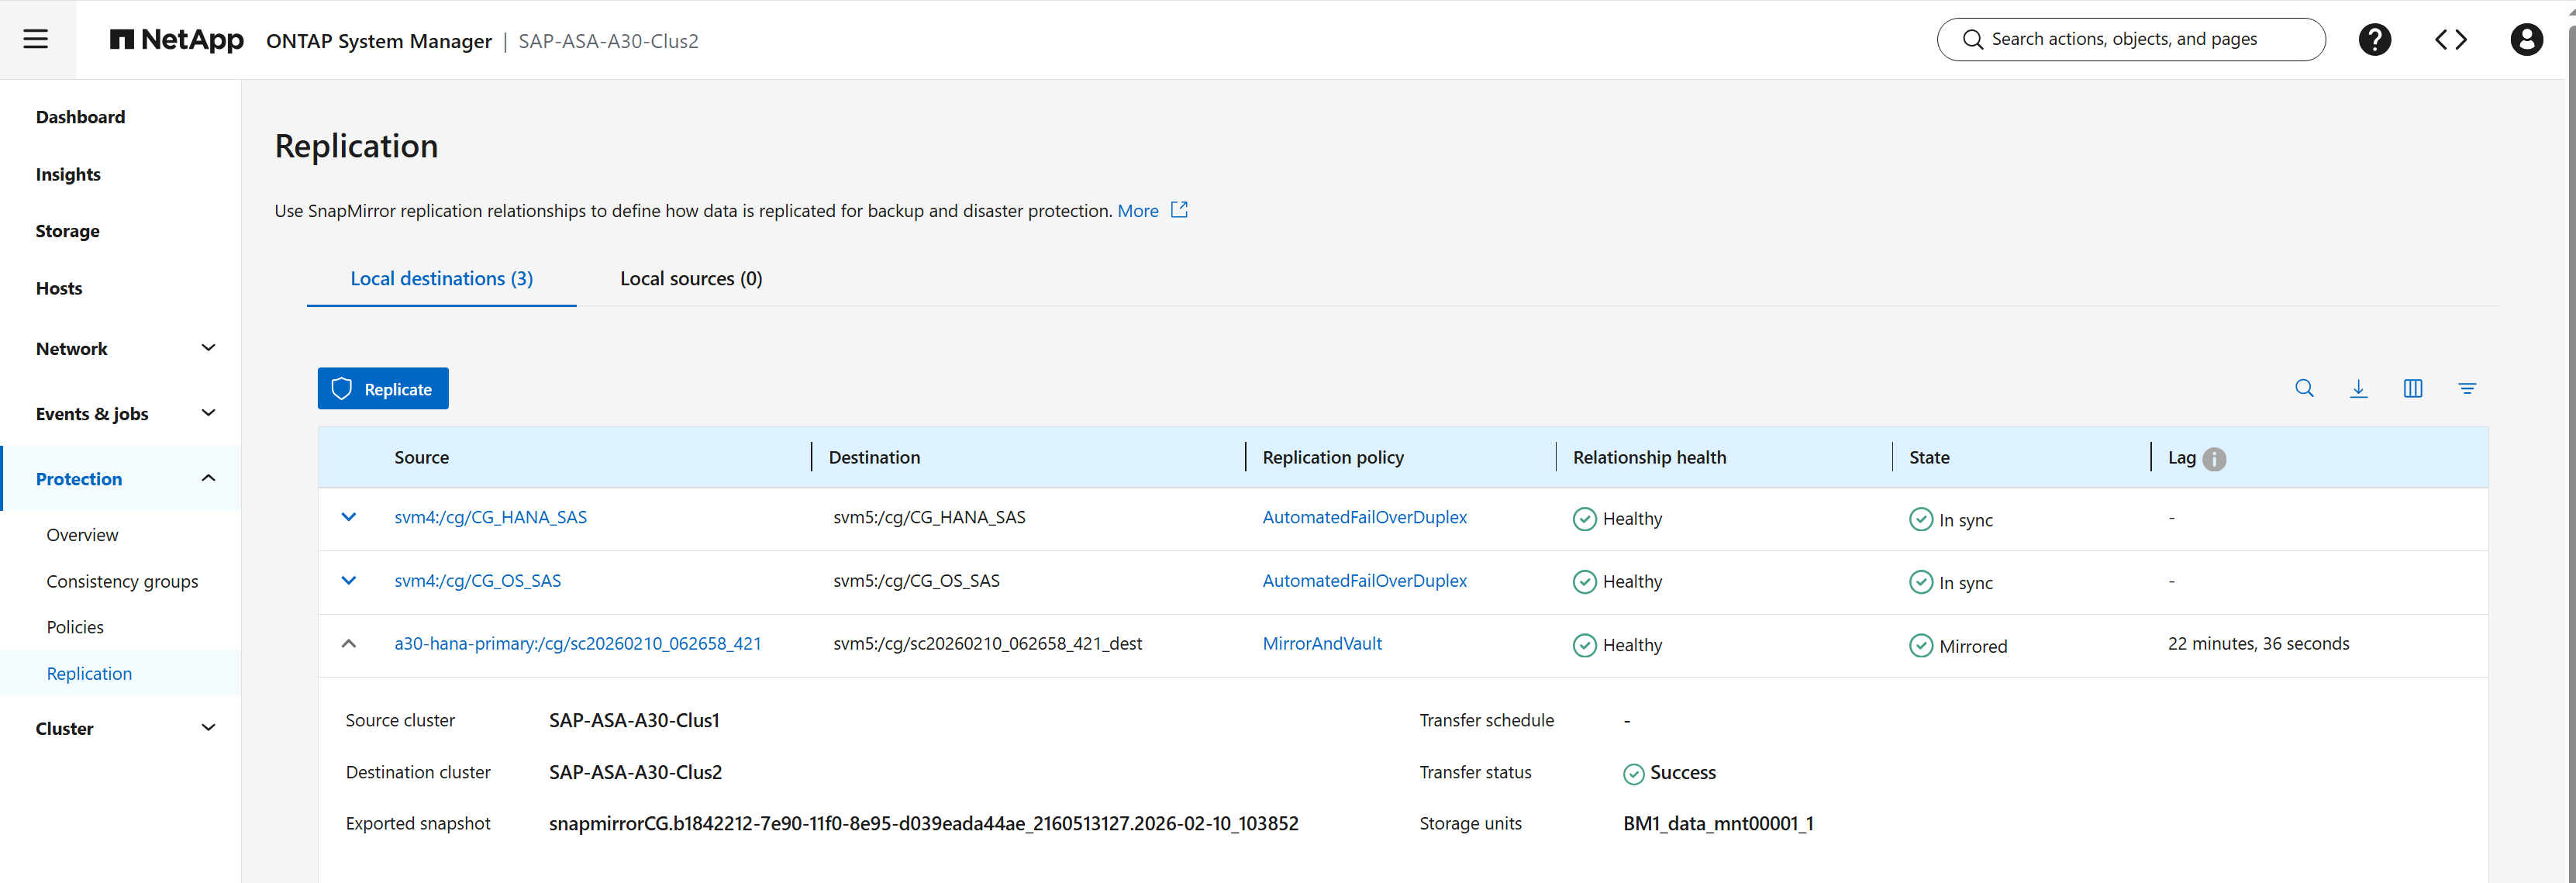The height and width of the screenshot is (883, 2576).
Task: Open the More documentation link
Action: (1138, 210)
